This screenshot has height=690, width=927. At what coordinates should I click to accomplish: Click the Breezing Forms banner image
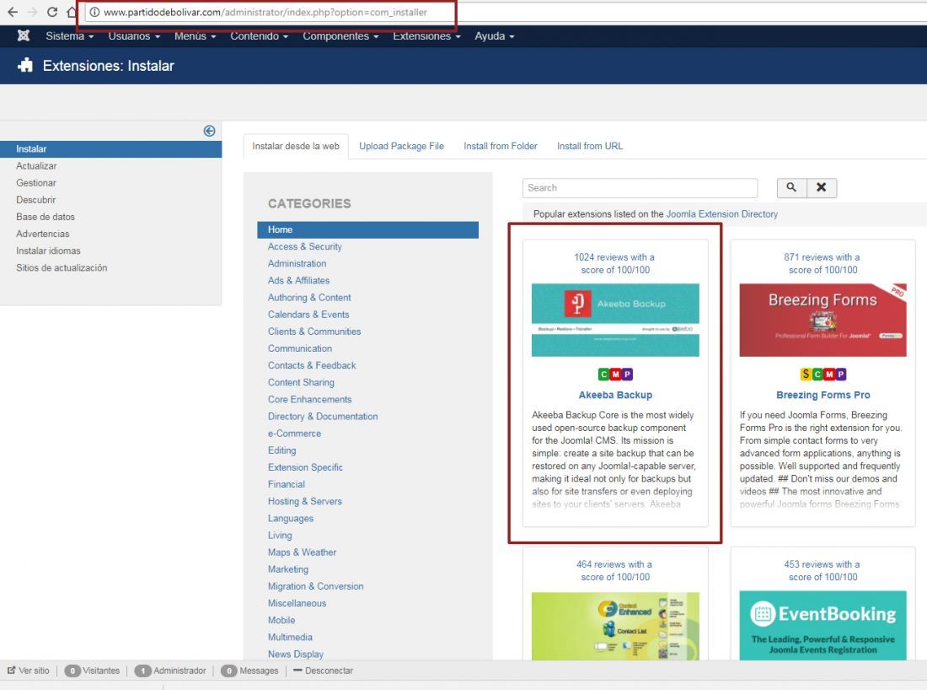[823, 321]
